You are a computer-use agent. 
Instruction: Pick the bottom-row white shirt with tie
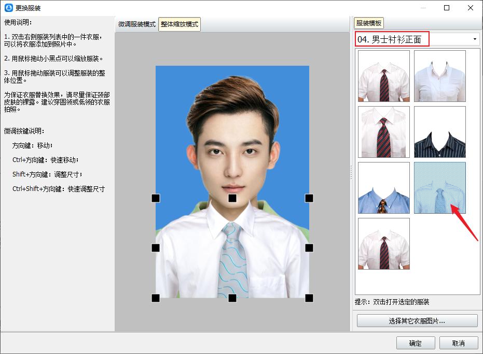(x=384, y=244)
